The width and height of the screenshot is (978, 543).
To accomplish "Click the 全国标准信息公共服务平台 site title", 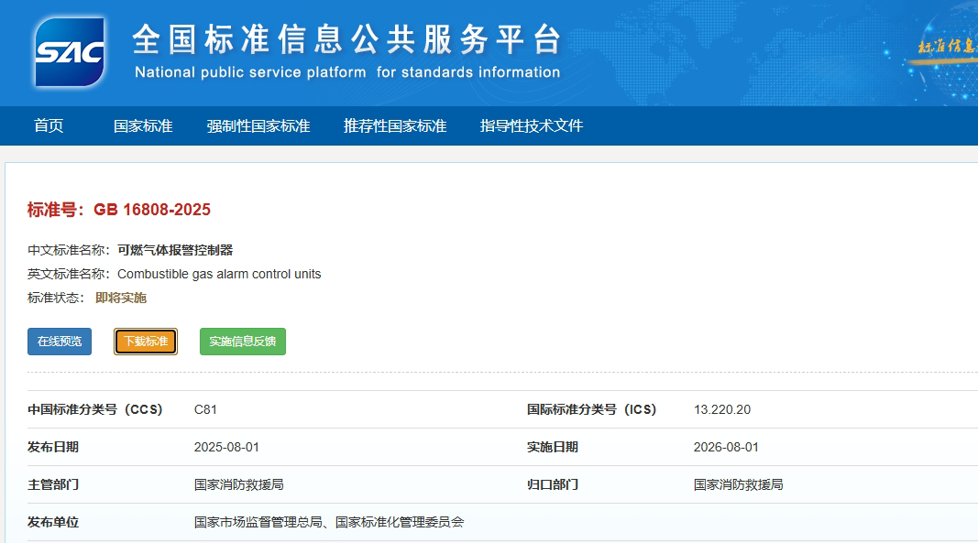I will (x=346, y=39).
